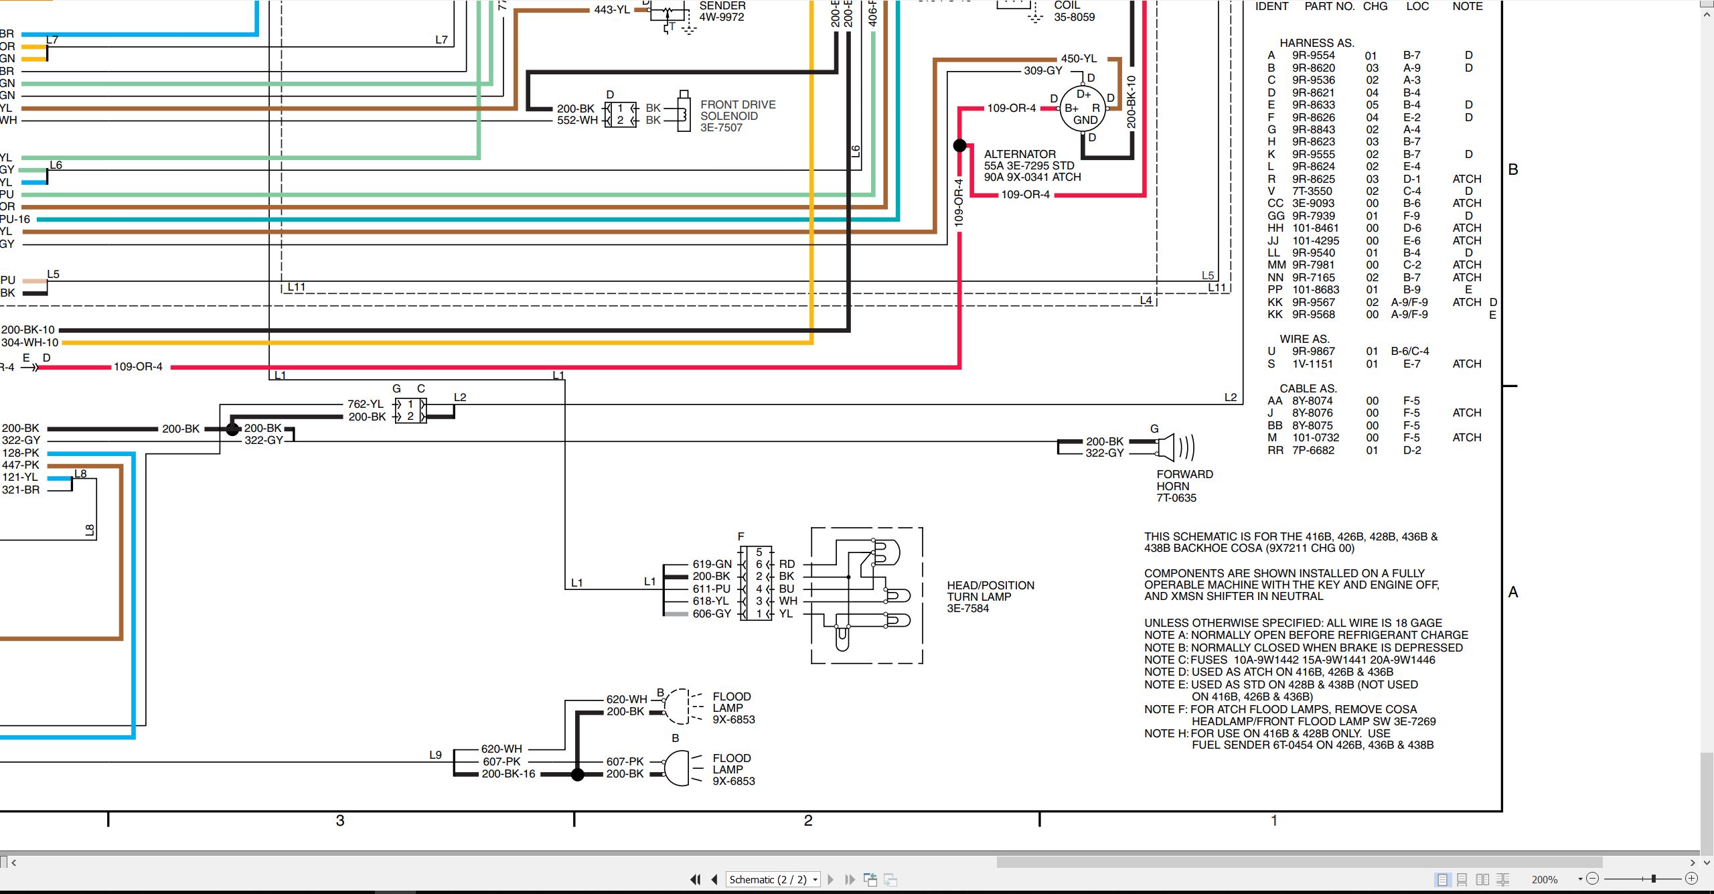Click the lower FLOOD LAMP 9X-6853 label
The image size is (1714, 894).
coord(734,769)
